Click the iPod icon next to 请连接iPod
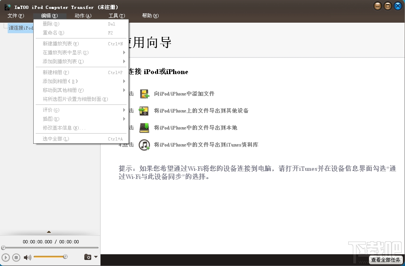Viewport: 405px width, 266px height. [9, 28]
